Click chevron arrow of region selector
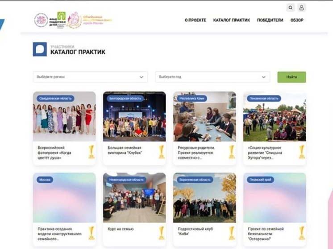The width and height of the screenshot is (333, 249). [142, 77]
